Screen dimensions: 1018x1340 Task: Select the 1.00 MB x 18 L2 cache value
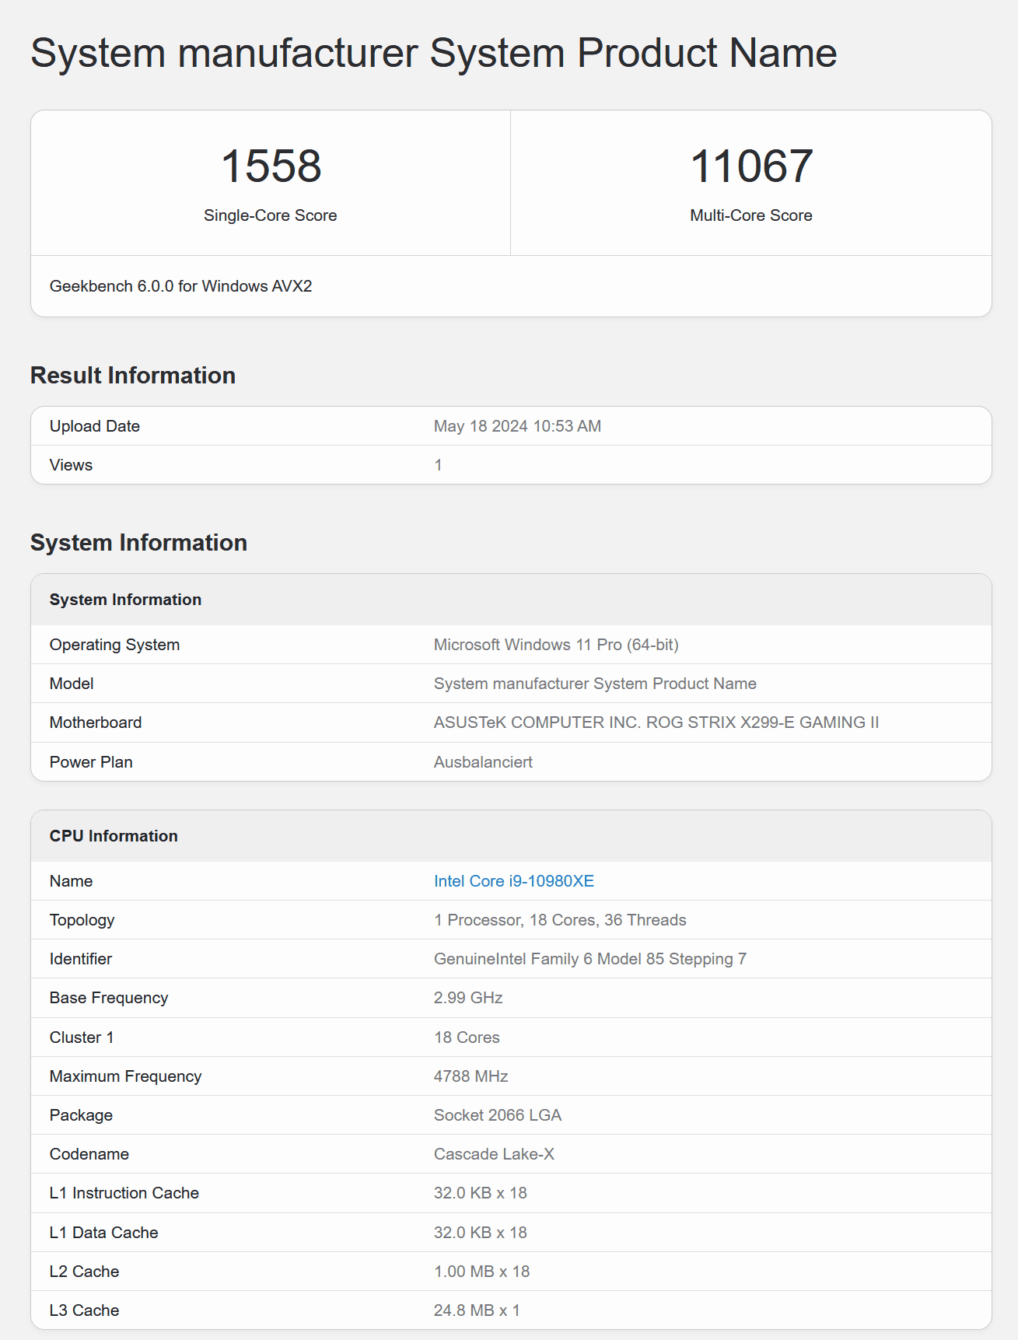click(481, 1272)
